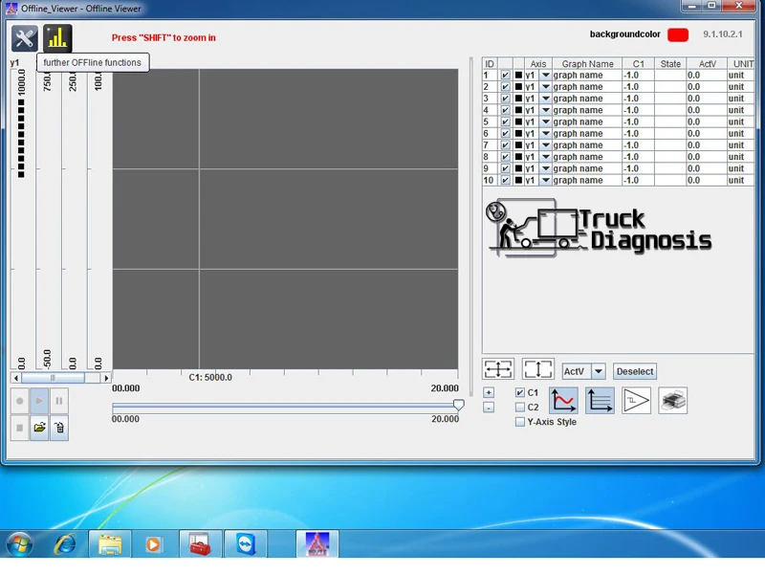
Task: Open the Windows Start menu
Action: click(x=19, y=543)
